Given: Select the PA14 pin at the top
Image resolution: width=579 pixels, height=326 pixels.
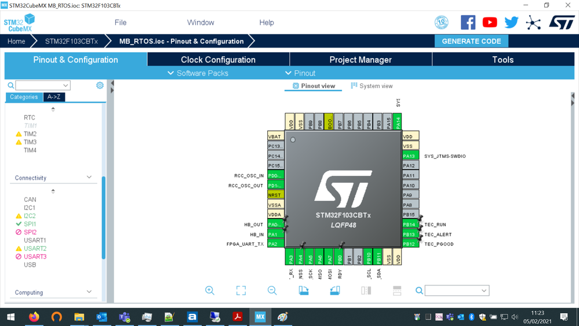Looking at the screenshot, I should click(397, 122).
